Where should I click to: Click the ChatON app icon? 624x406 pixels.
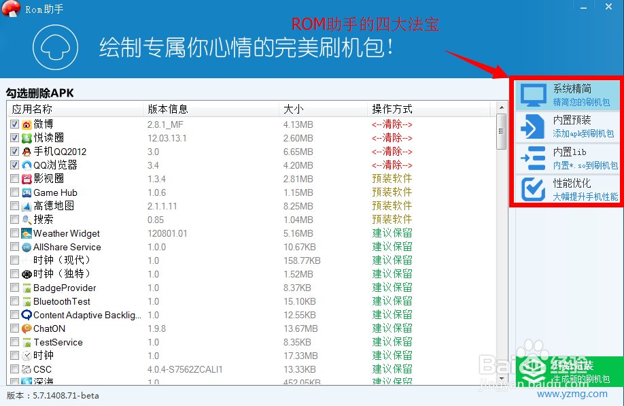click(x=27, y=328)
